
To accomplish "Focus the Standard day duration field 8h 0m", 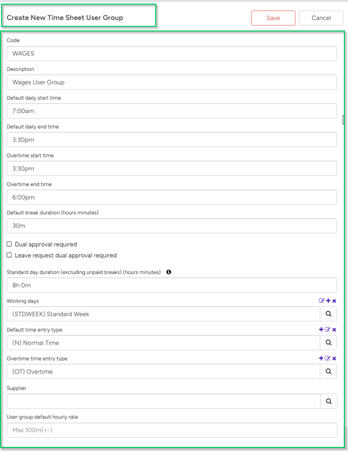I will (x=172, y=285).
